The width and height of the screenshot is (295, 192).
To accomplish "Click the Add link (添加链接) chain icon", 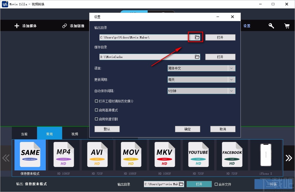I will (64, 26).
